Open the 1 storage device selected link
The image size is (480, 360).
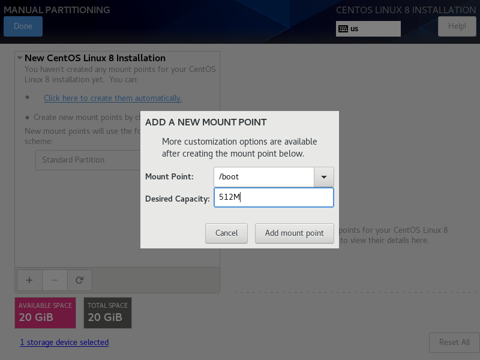point(64,342)
